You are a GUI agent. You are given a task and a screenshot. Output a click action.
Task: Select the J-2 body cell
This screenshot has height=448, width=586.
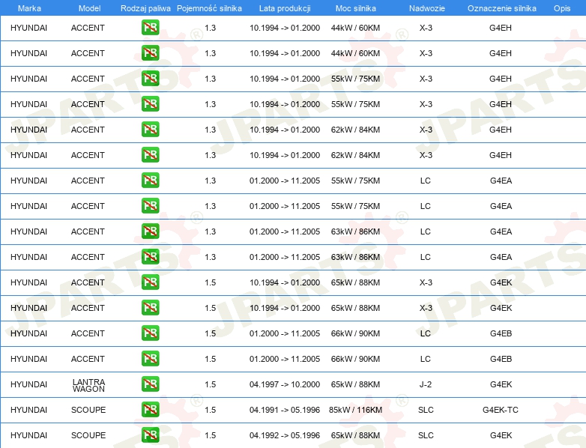point(426,384)
